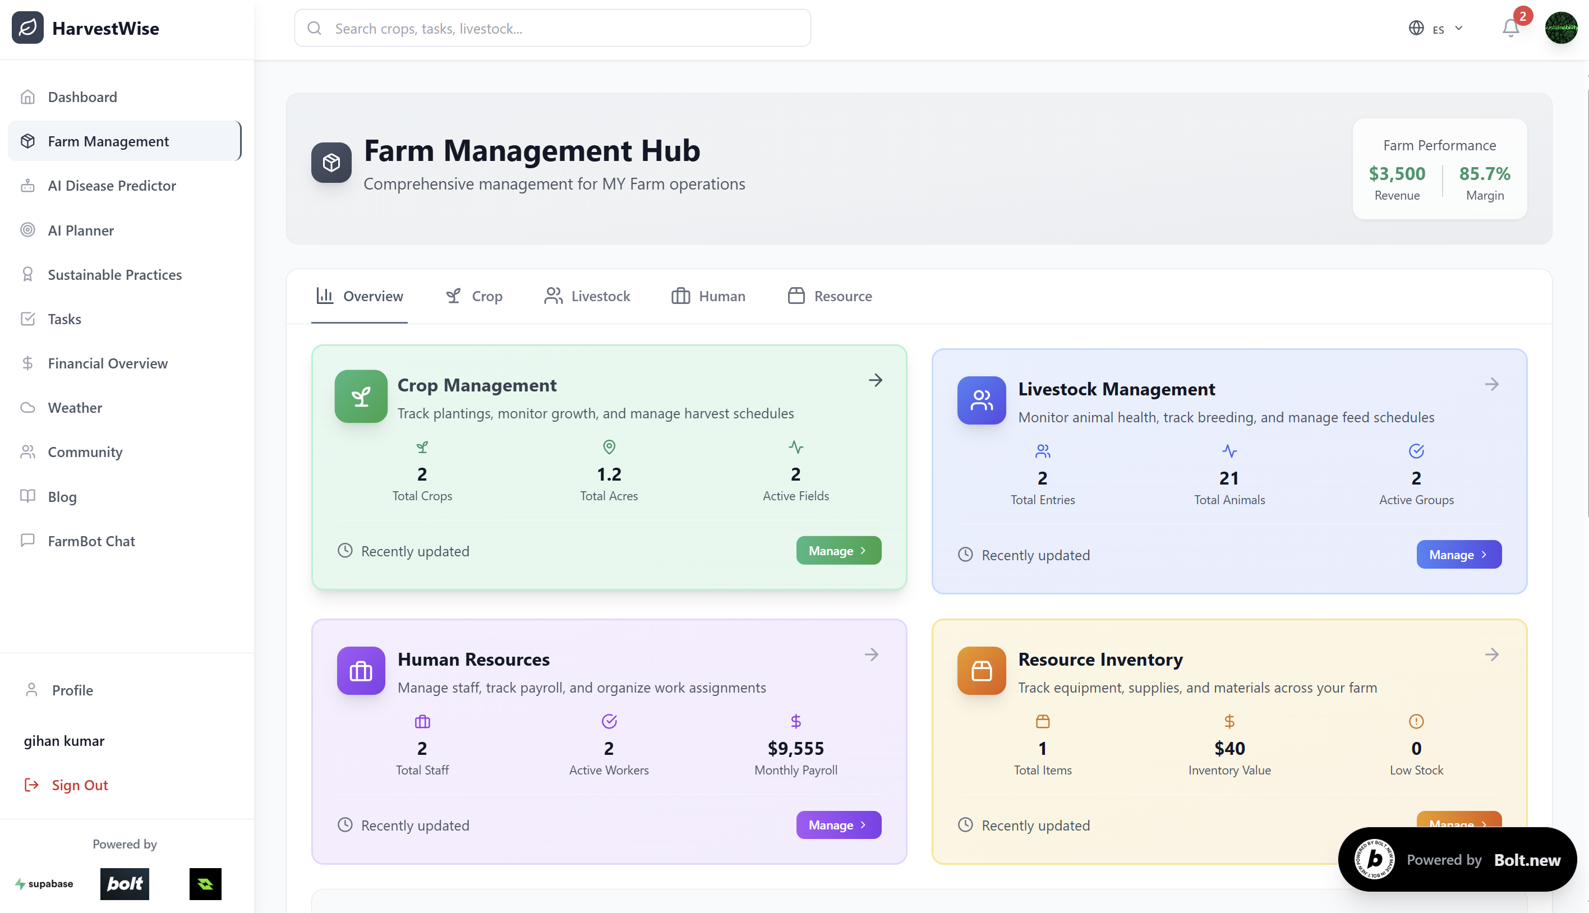Click the Weather cloud icon in sidebar
Image resolution: width=1589 pixels, height=913 pixels.
pyautogui.click(x=27, y=408)
